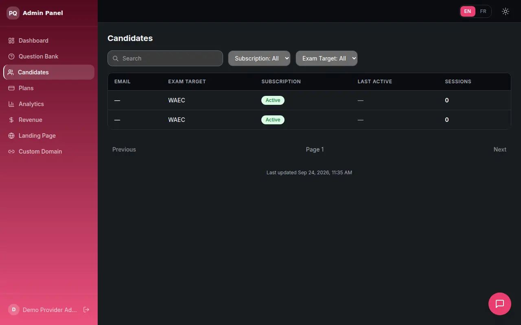The image size is (521, 325).
Task: Click the Landing Page globe icon
Action: pyautogui.click(x=11, y=136)
